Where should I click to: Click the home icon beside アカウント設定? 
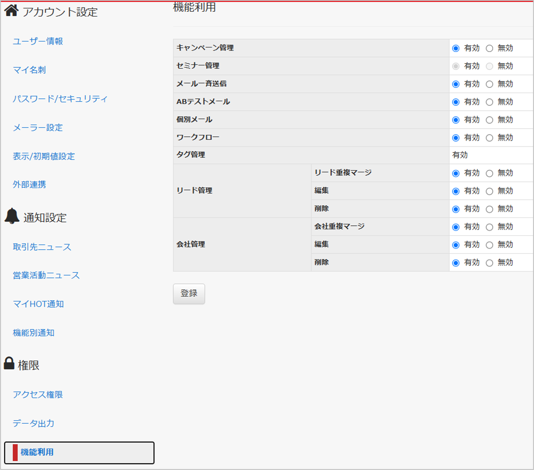click(x=11, y=10)
